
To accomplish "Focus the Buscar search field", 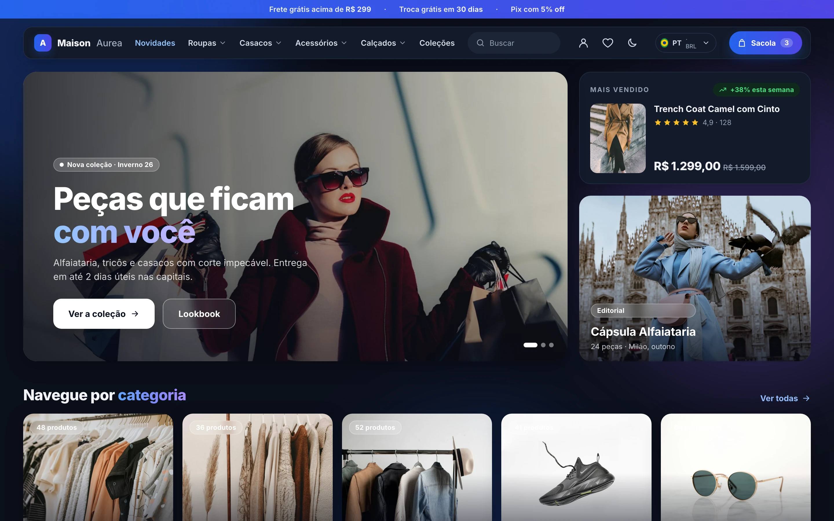I will point(514,43).
